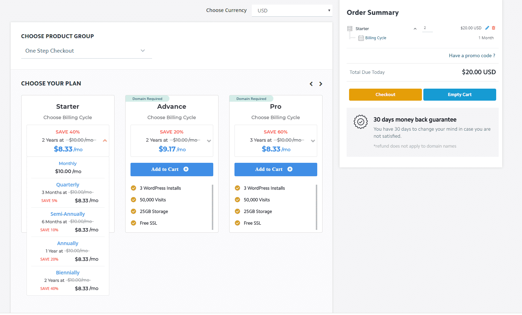Viewport: 522px width, 315px height.
Task: Click the calendar icon next to Billing Cycle
Action: (x=361, y=38)
